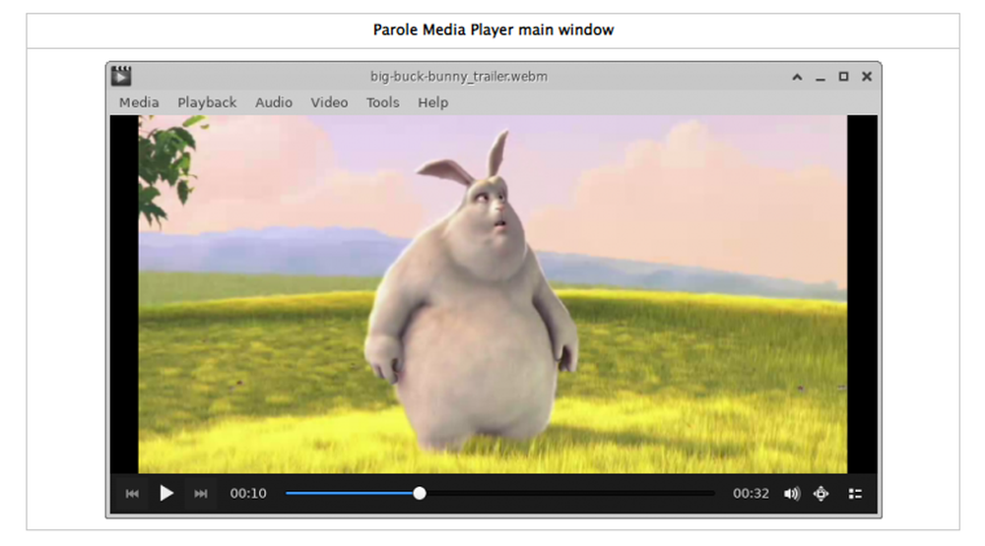This screenshot has height=546, width=985.
Task: Click the Big Buck Bunny video frame
Action: tap(492, 294)
